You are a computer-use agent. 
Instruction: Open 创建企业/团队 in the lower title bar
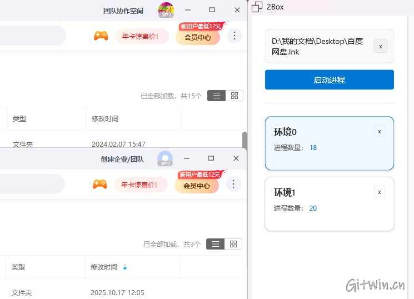click(122, 160)
